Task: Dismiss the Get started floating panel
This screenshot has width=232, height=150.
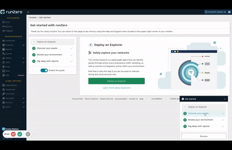Action: click(x=204, y=136)
